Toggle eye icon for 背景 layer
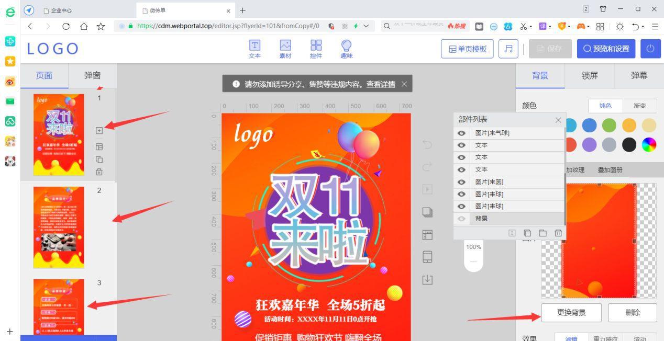This screenshot has height=341, width=664. 461,219
